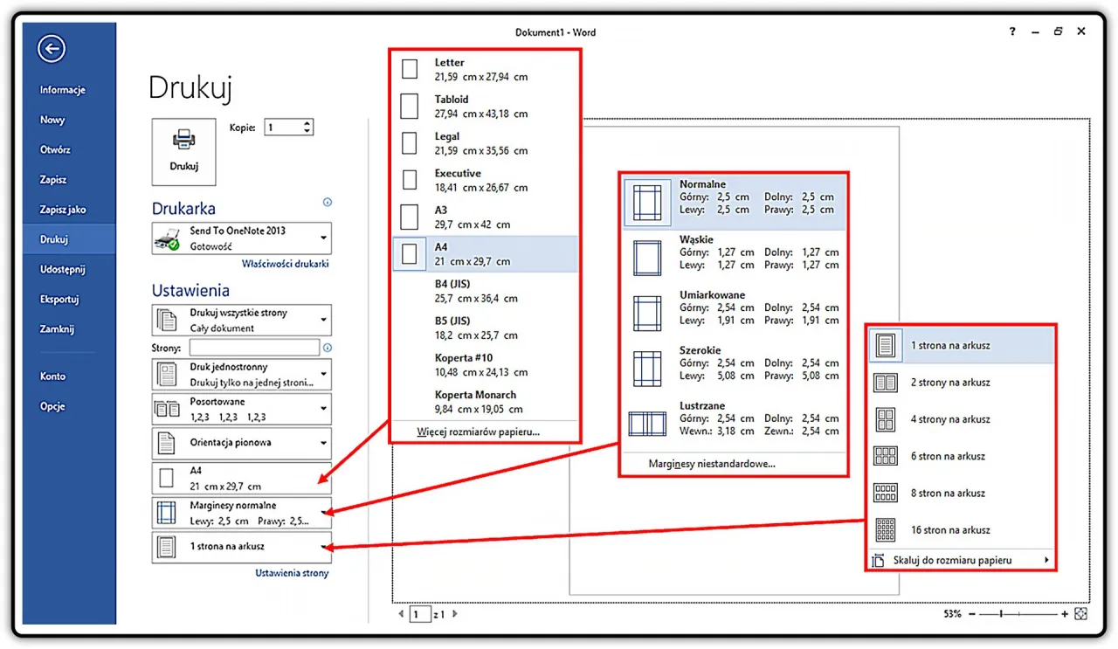Click the Ustawienia strony link
Viewport: 1118px width, 649px height.
point(292,573)
